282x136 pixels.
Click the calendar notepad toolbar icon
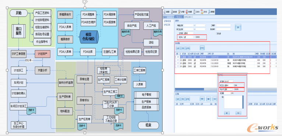click(202, 12)
